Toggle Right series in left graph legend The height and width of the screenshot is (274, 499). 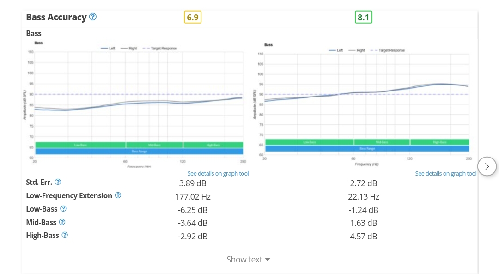coord(128,49)
